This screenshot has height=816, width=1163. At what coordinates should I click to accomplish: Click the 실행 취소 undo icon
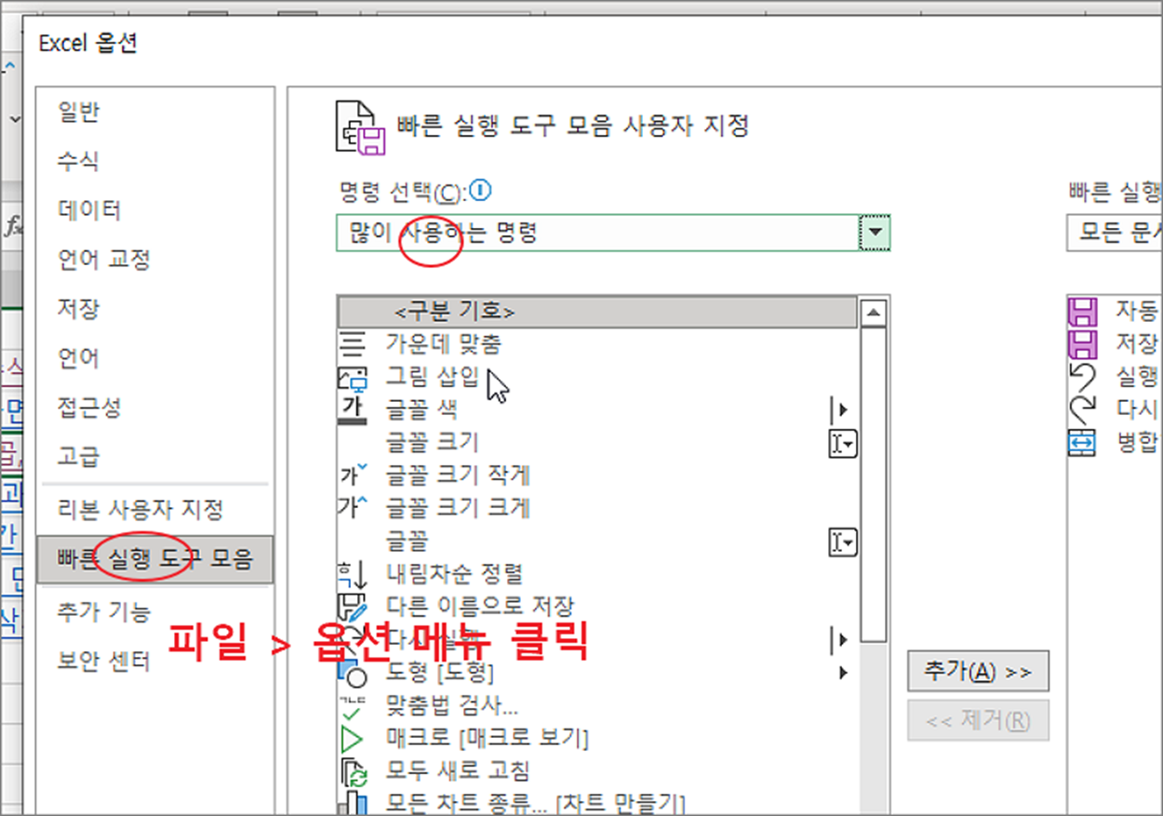[1084, 377]
